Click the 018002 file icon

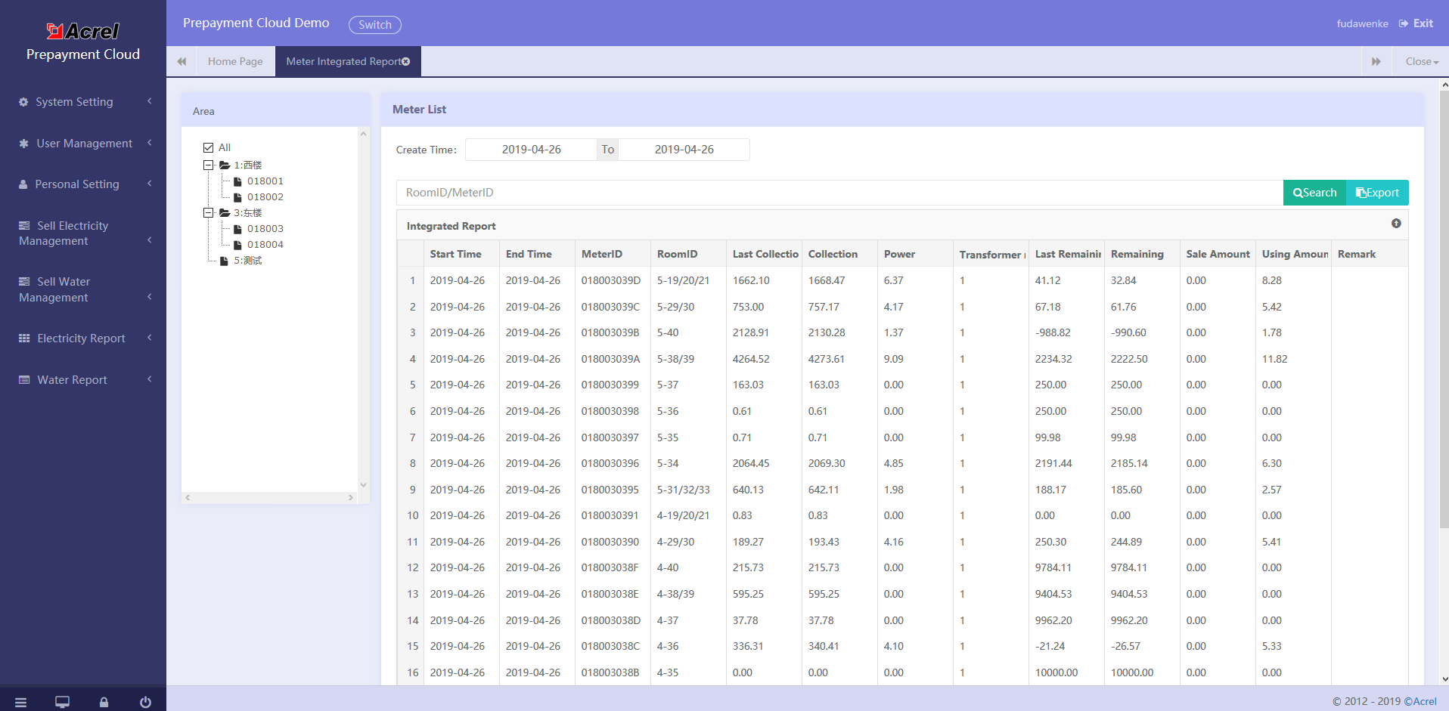pos(237,197)
